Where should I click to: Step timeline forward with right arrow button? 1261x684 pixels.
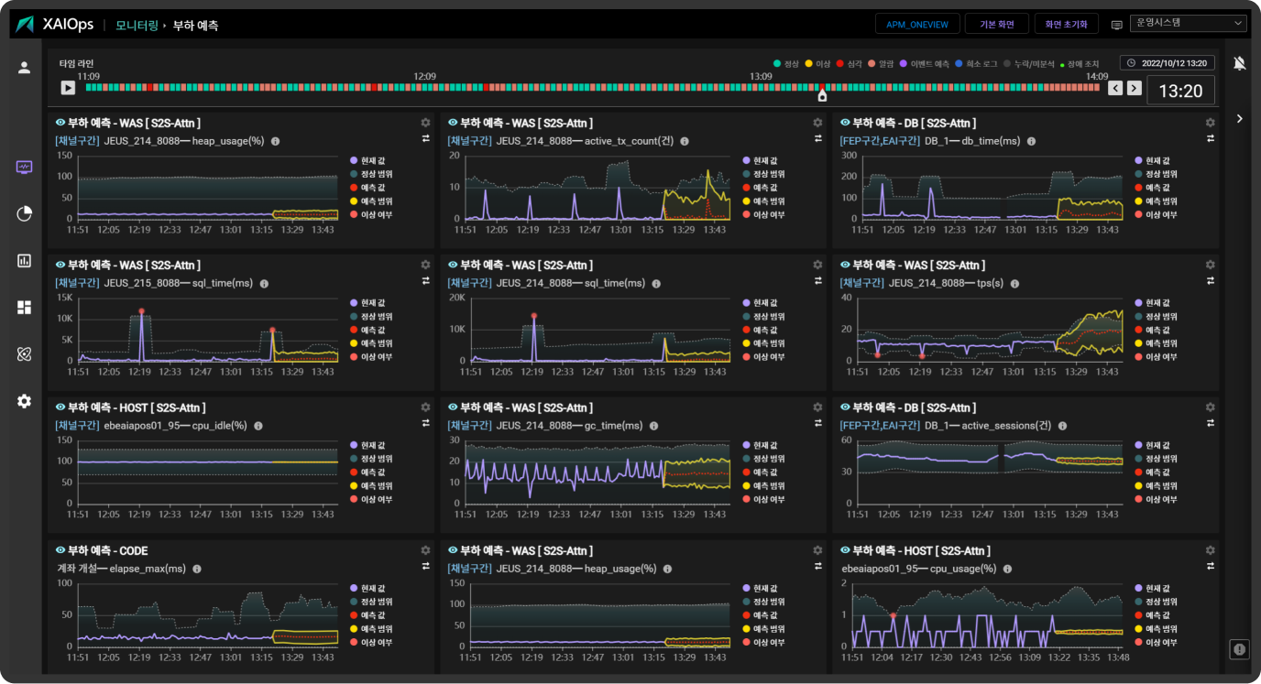tap(1135, 88)
